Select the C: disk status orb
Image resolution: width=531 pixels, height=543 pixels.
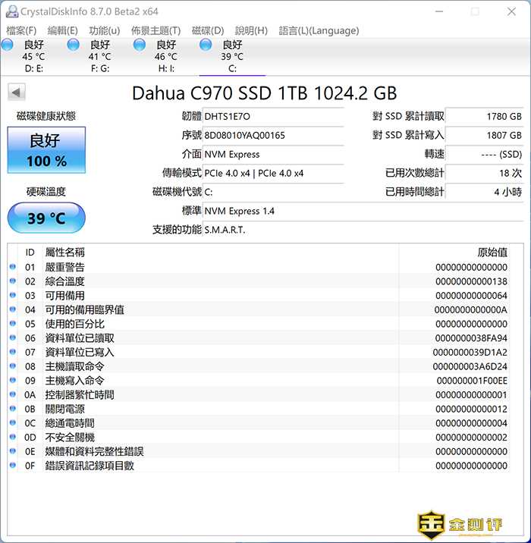206,46
